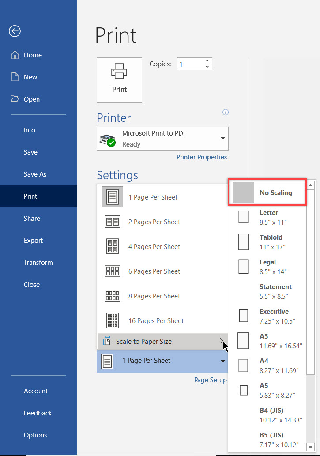Increase copies with the up stepper arrow

207,61
